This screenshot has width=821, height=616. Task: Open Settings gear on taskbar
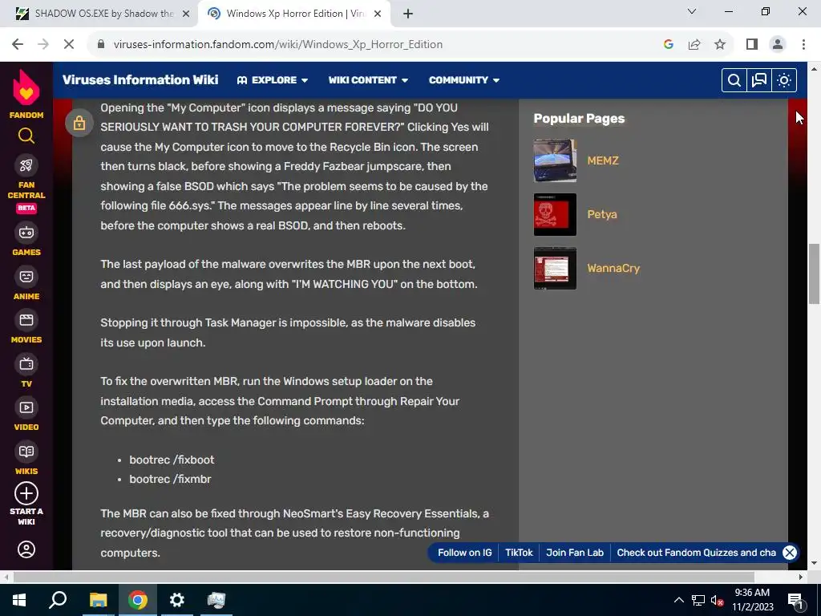(x=177, y=600)
